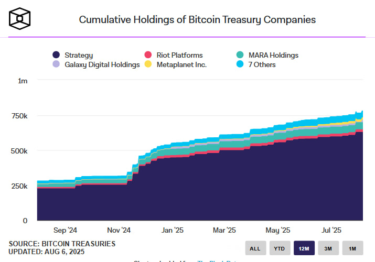Click the Jul '25 axis label
Viewport: 375px width, 262px height.
pyautogui.click(x=331, y=230)
